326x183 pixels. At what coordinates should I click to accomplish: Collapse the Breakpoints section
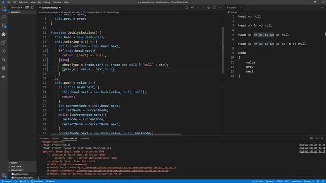(22, 170)
